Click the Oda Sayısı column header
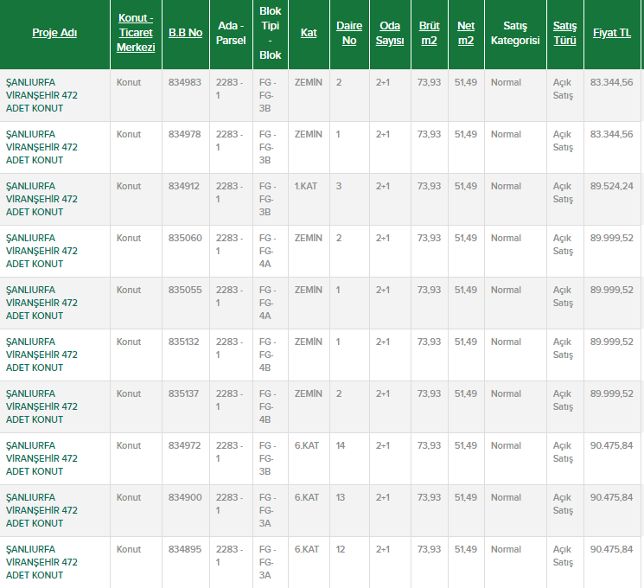Image resolution: width=644 pixels, height=588 pixels. pos(390,33)
